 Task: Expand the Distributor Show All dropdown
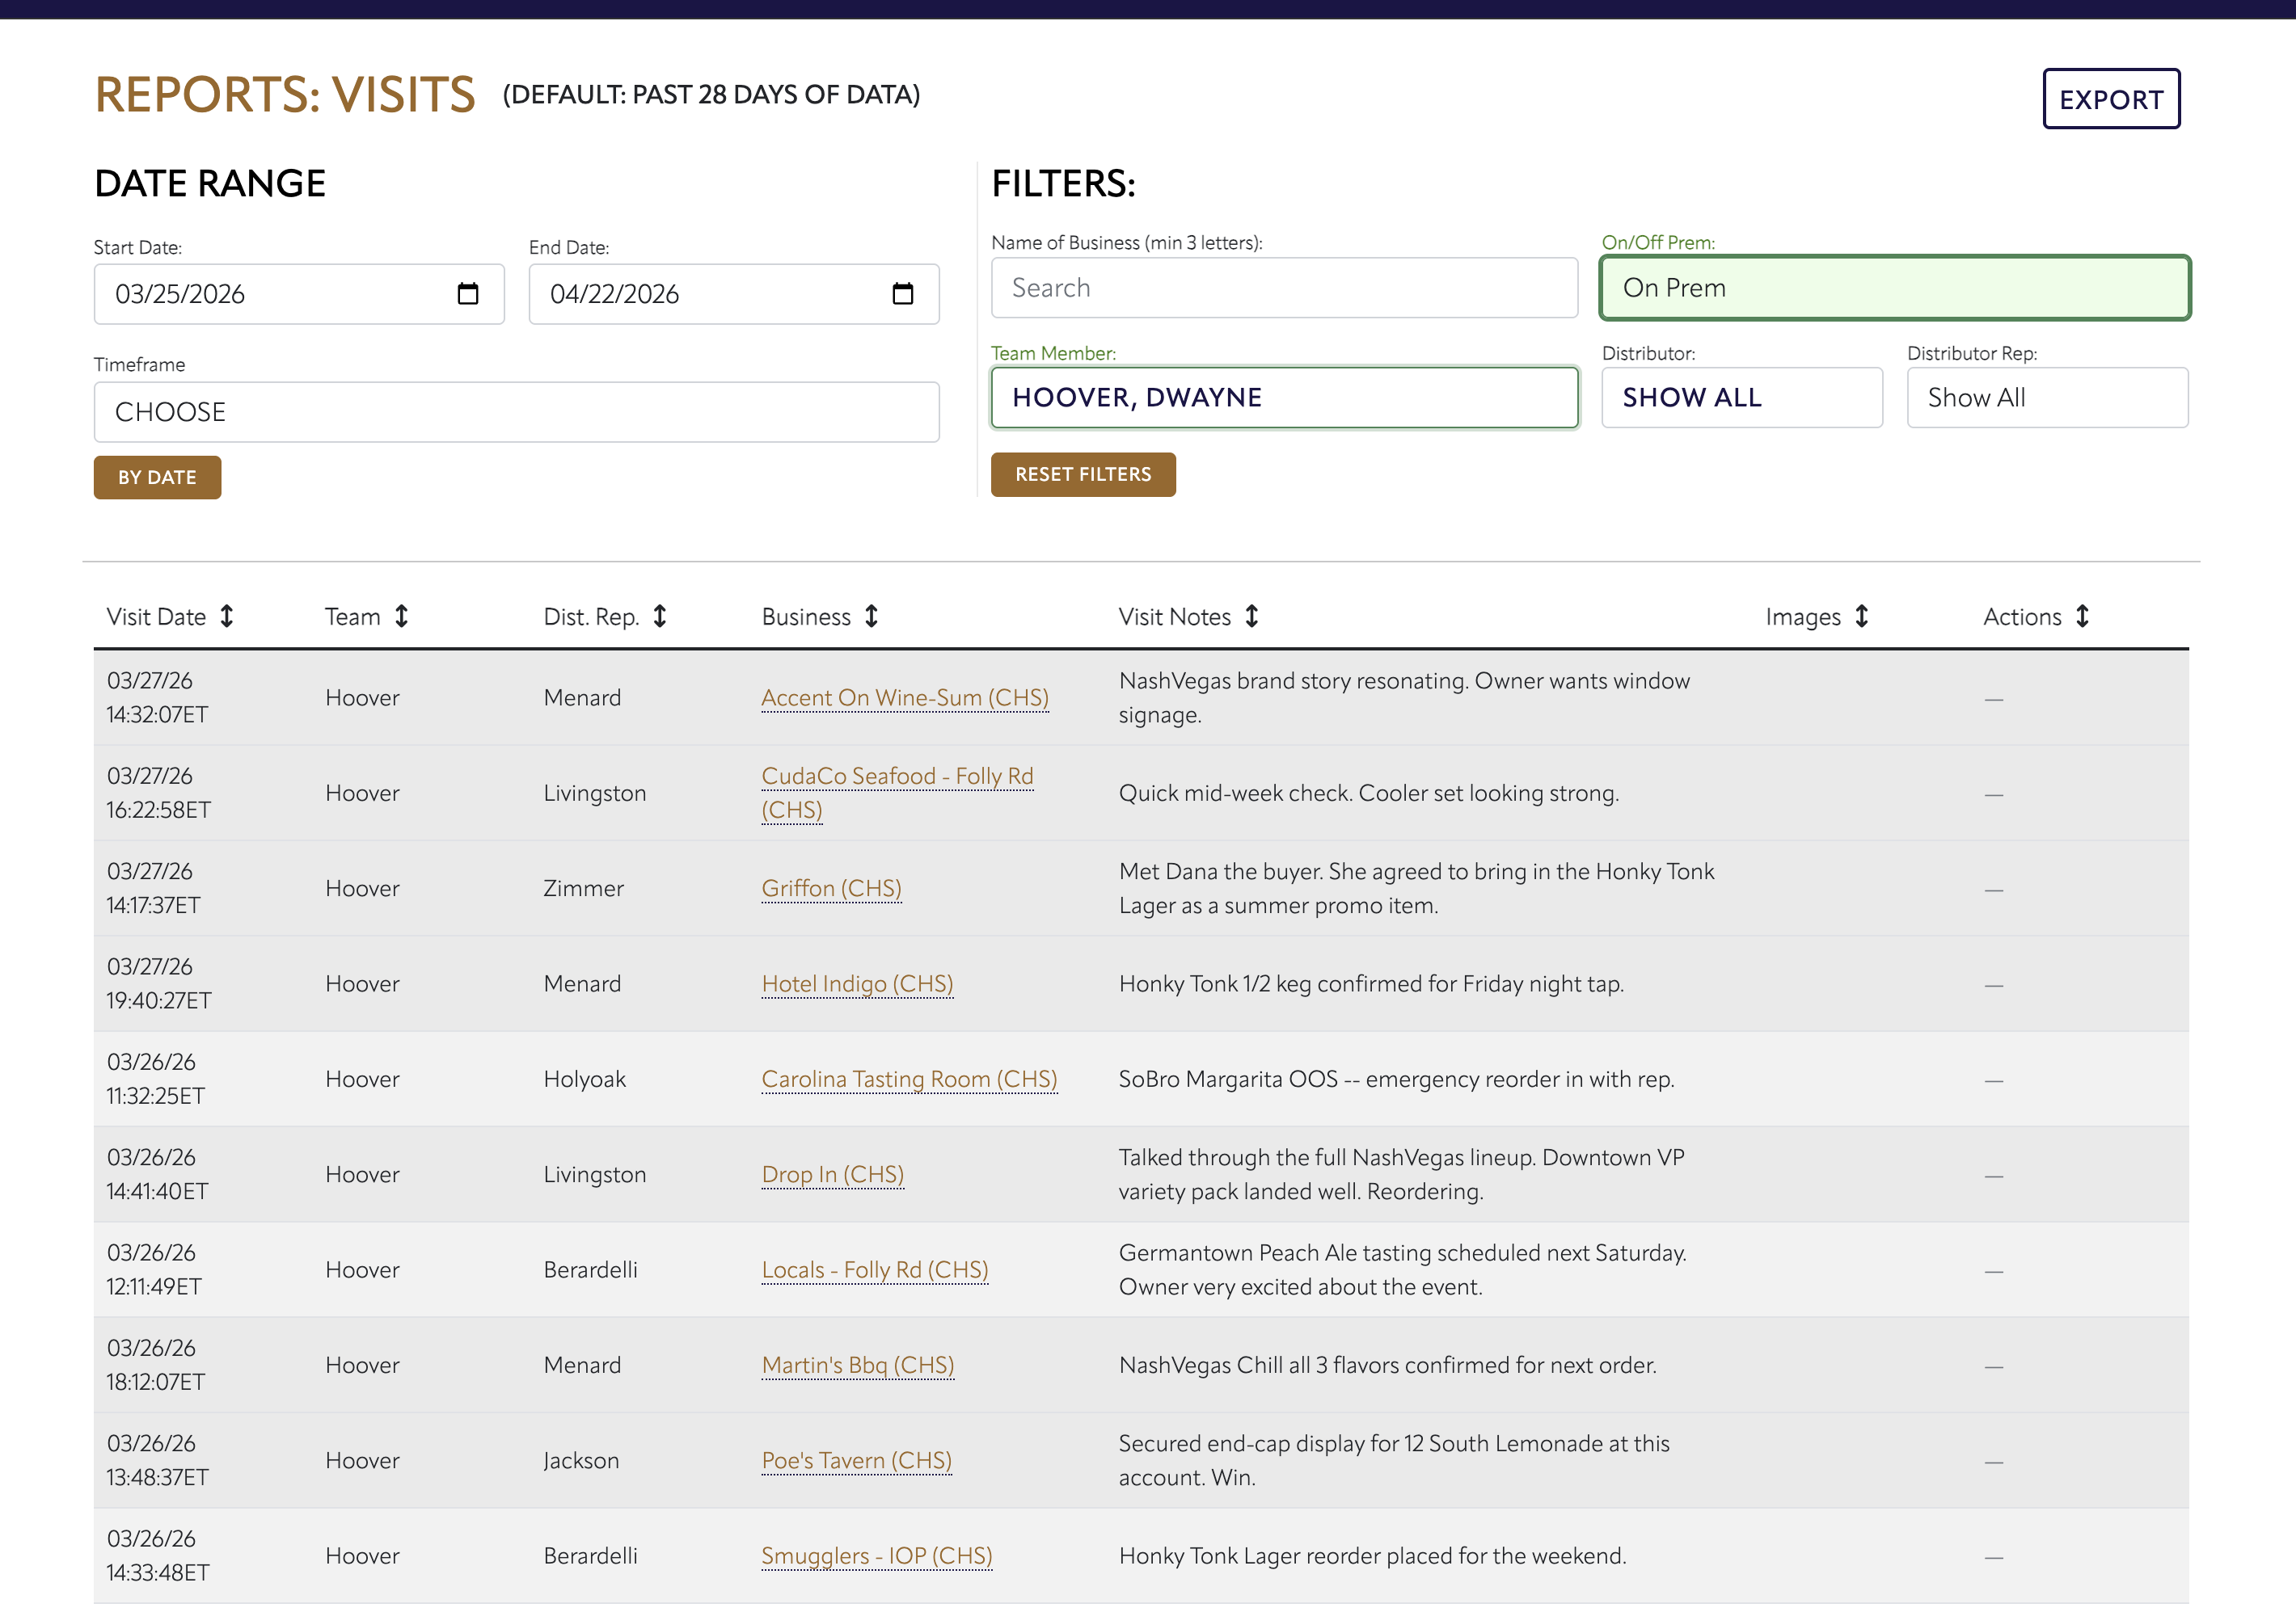pyautogui.click(x=1741, y=398)
